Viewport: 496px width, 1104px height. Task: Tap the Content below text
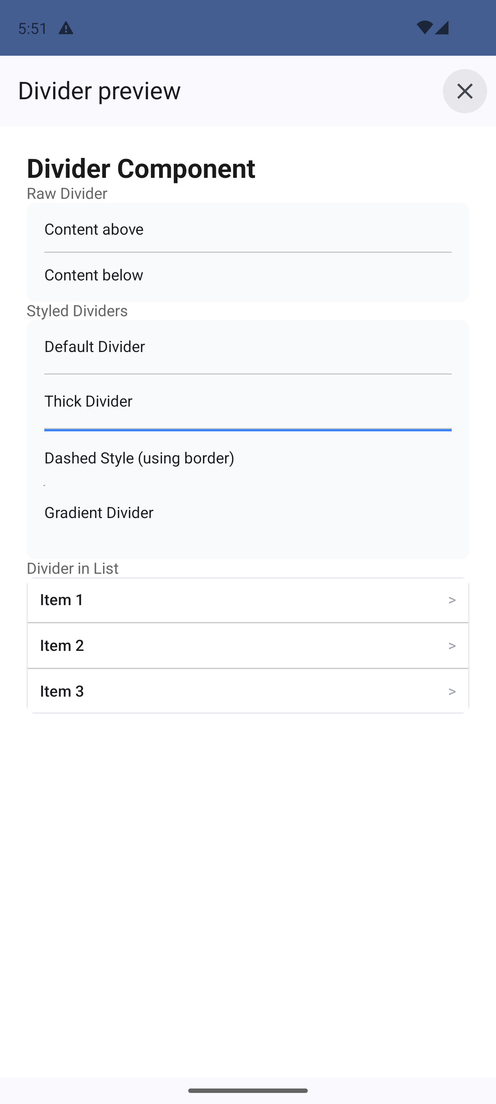(94, 275)
